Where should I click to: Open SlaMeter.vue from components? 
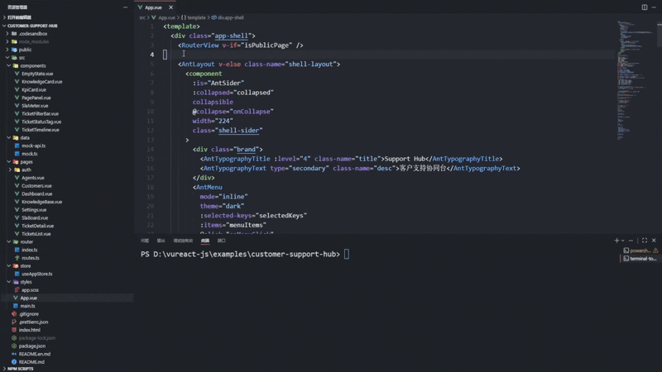pyautogui.click(x=35, y=106)
